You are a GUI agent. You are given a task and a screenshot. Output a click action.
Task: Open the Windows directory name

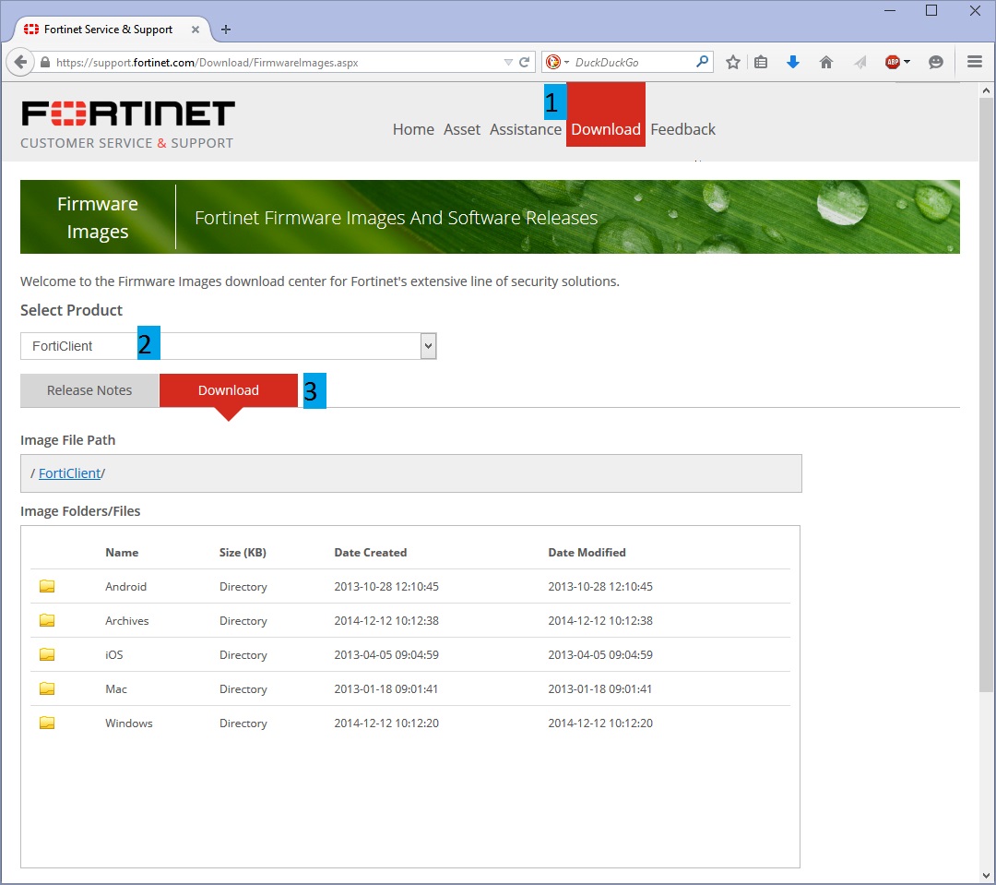(x=129, y=724)
